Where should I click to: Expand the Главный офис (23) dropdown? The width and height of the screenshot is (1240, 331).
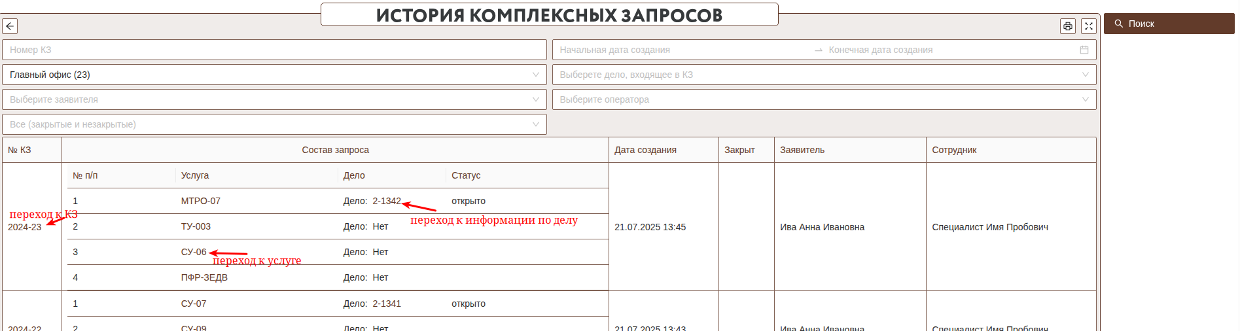(x=274, y=75)
